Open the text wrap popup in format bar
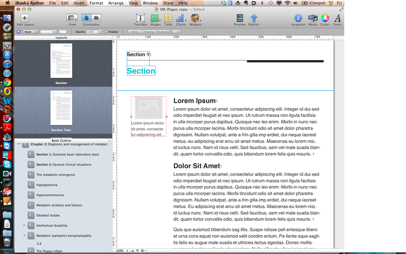406x254 pixels. click(x=176, y=32)
